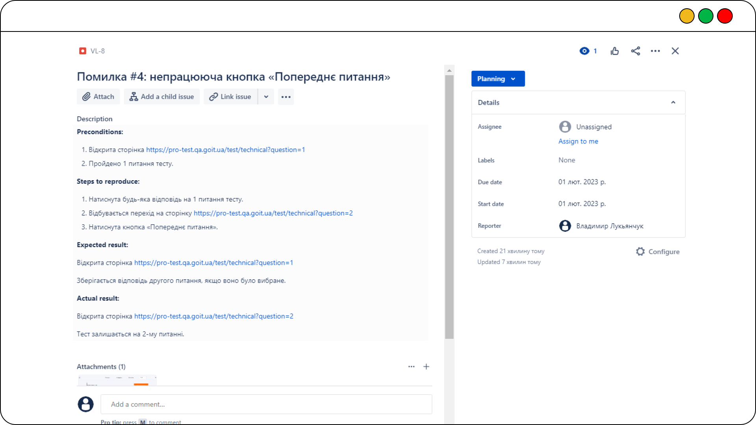Click the Labels value None
The image size is (756, 425).
[x=567, y=160]
